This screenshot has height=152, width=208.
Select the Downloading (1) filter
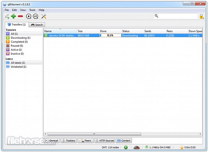click(24, 38)
